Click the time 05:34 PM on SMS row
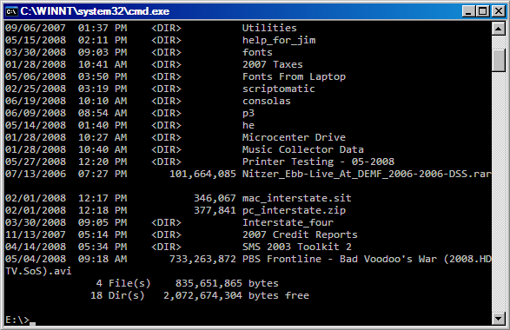The width and height of the screenshot is (510, 330). (103, 247)
